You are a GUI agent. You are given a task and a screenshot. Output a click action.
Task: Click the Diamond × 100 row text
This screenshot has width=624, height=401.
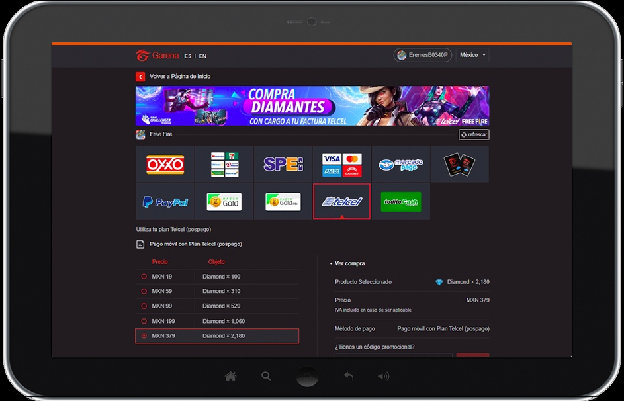pos(221,277)
